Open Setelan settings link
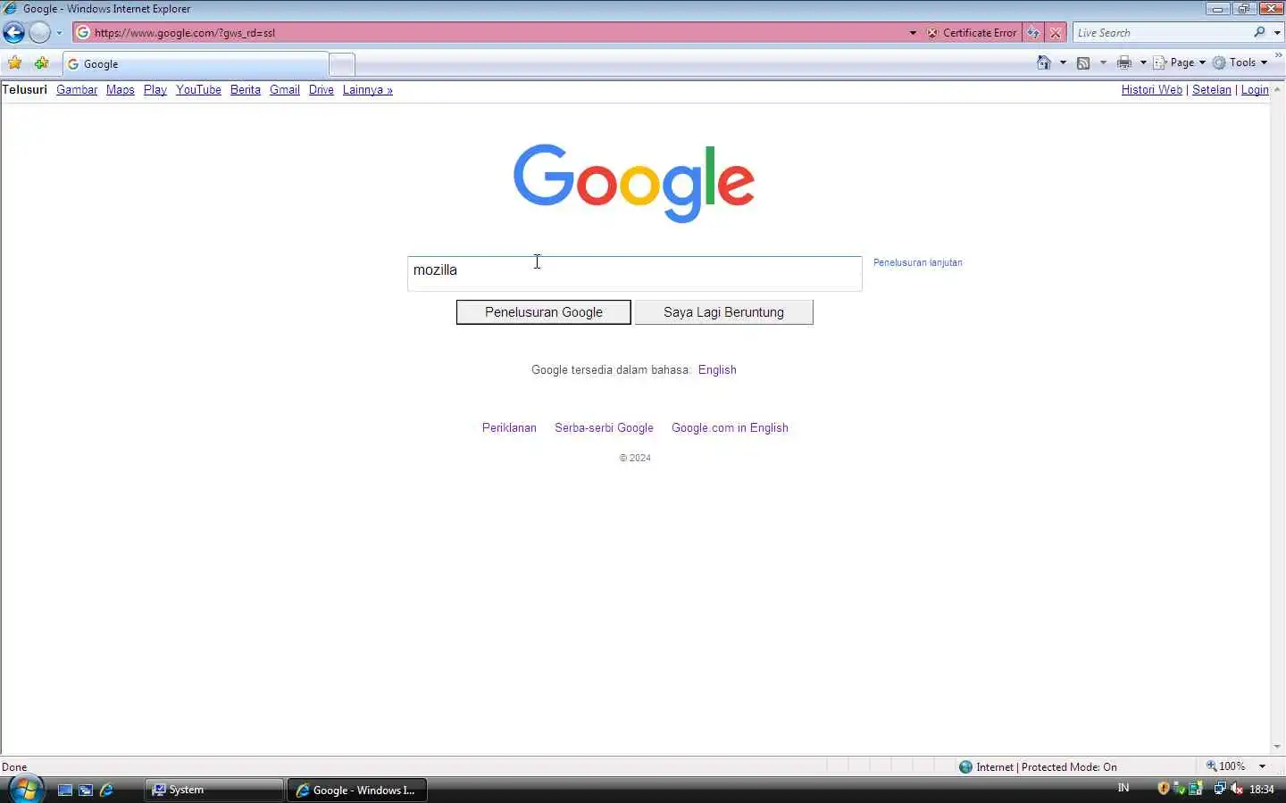 (x=1212, y=90)
